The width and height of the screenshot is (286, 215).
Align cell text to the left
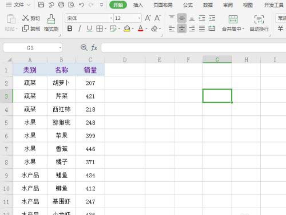pyautogui.click(x=172, y=29)
